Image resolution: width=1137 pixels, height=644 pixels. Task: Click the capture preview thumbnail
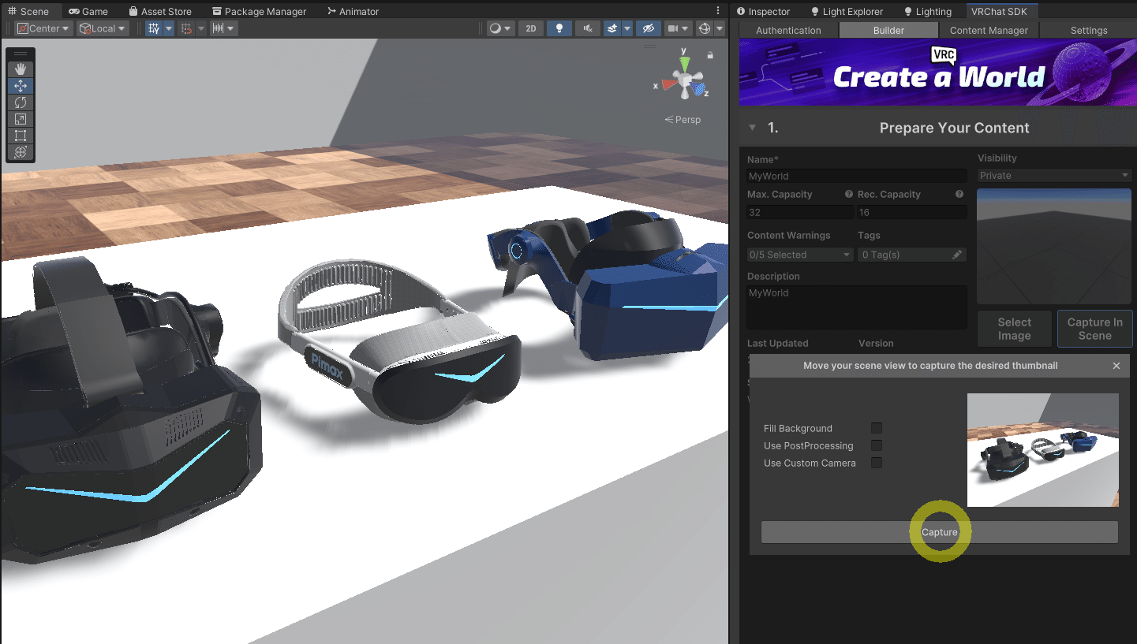tap(1043, 450)
